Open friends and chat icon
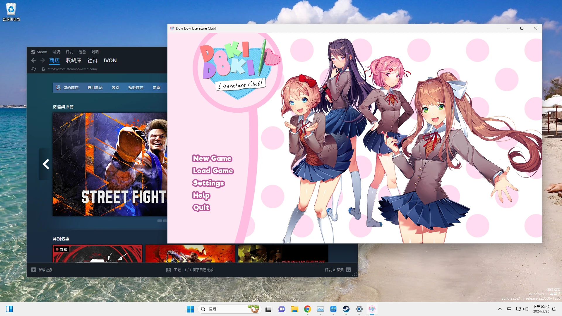The width and height of the screenshot is (562, 316). click(348, 270)
